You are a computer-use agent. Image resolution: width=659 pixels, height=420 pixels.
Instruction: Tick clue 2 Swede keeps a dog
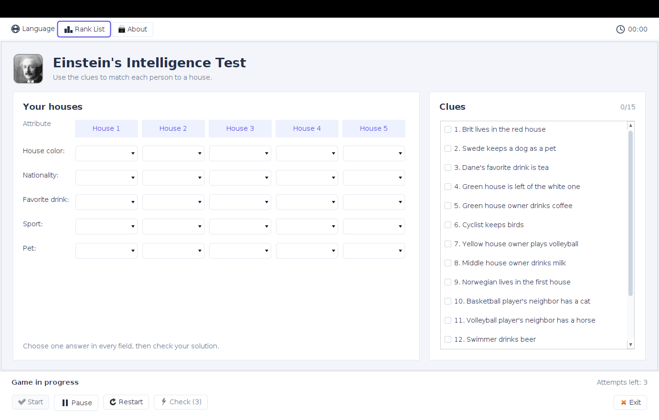click(x=448, y=148)
